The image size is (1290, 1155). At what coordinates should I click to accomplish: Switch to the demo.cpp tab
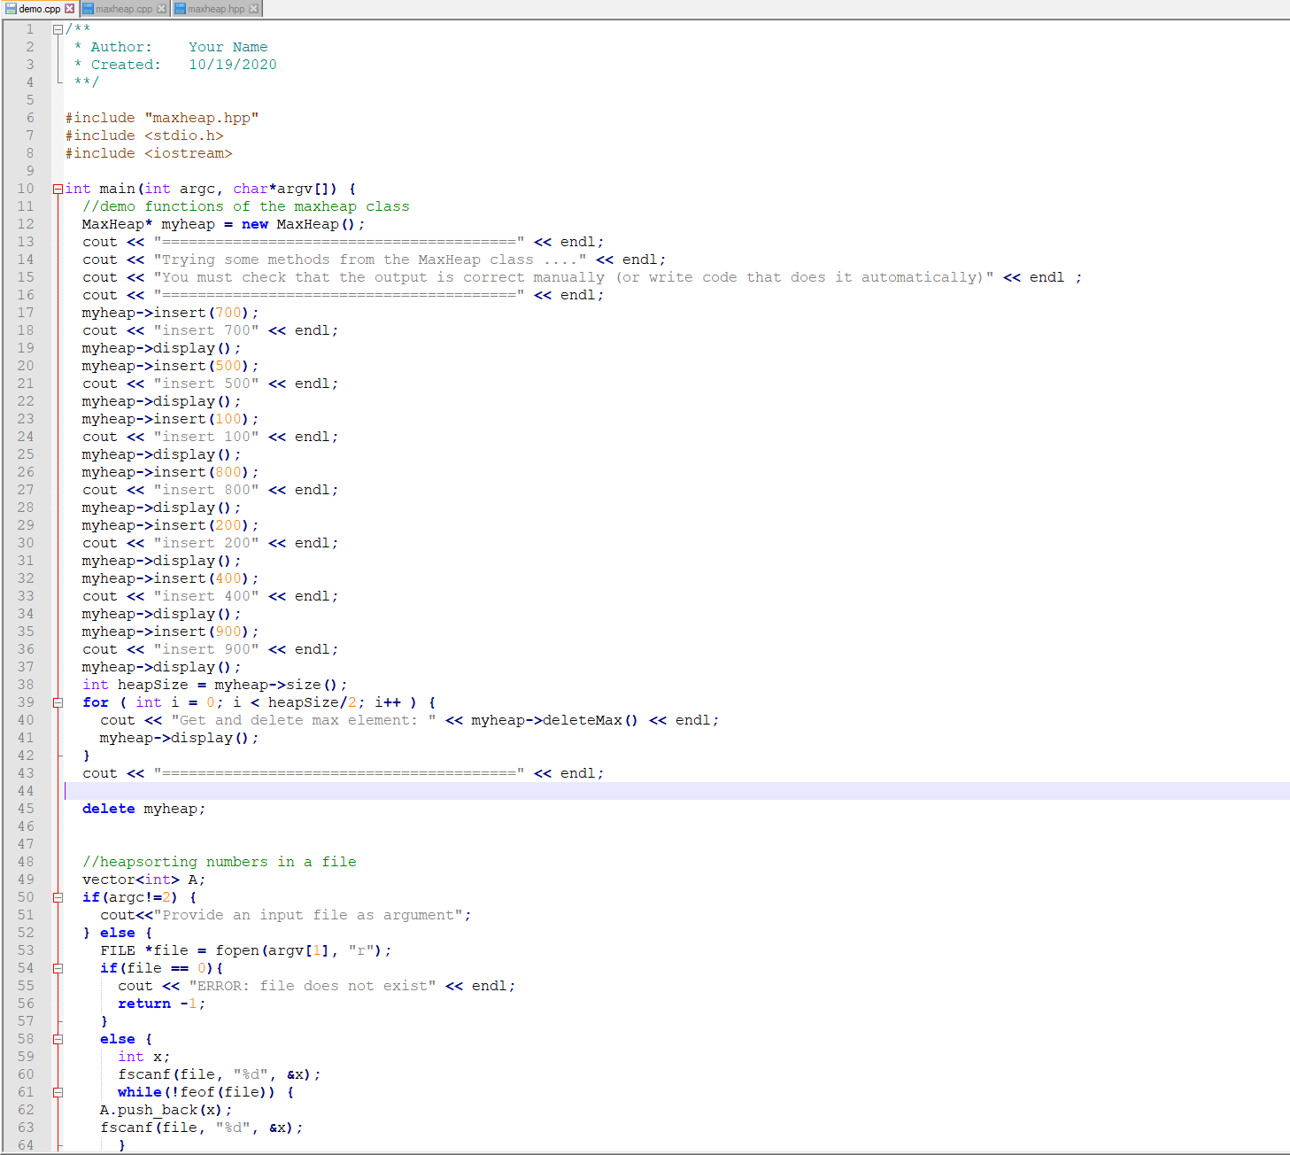40,9
